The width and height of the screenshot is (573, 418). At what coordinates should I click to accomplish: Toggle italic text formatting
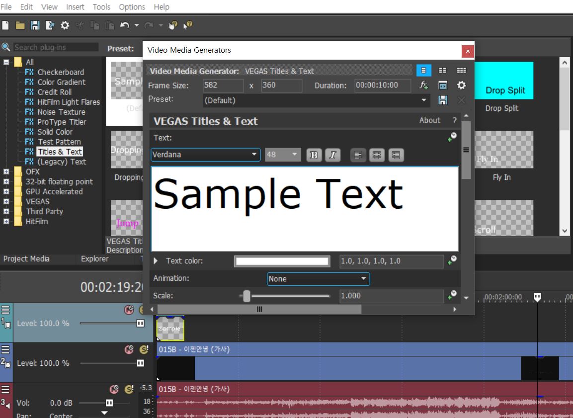tap(332, 155)
